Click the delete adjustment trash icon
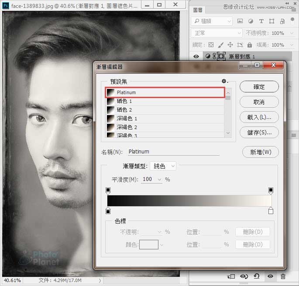 283,276
